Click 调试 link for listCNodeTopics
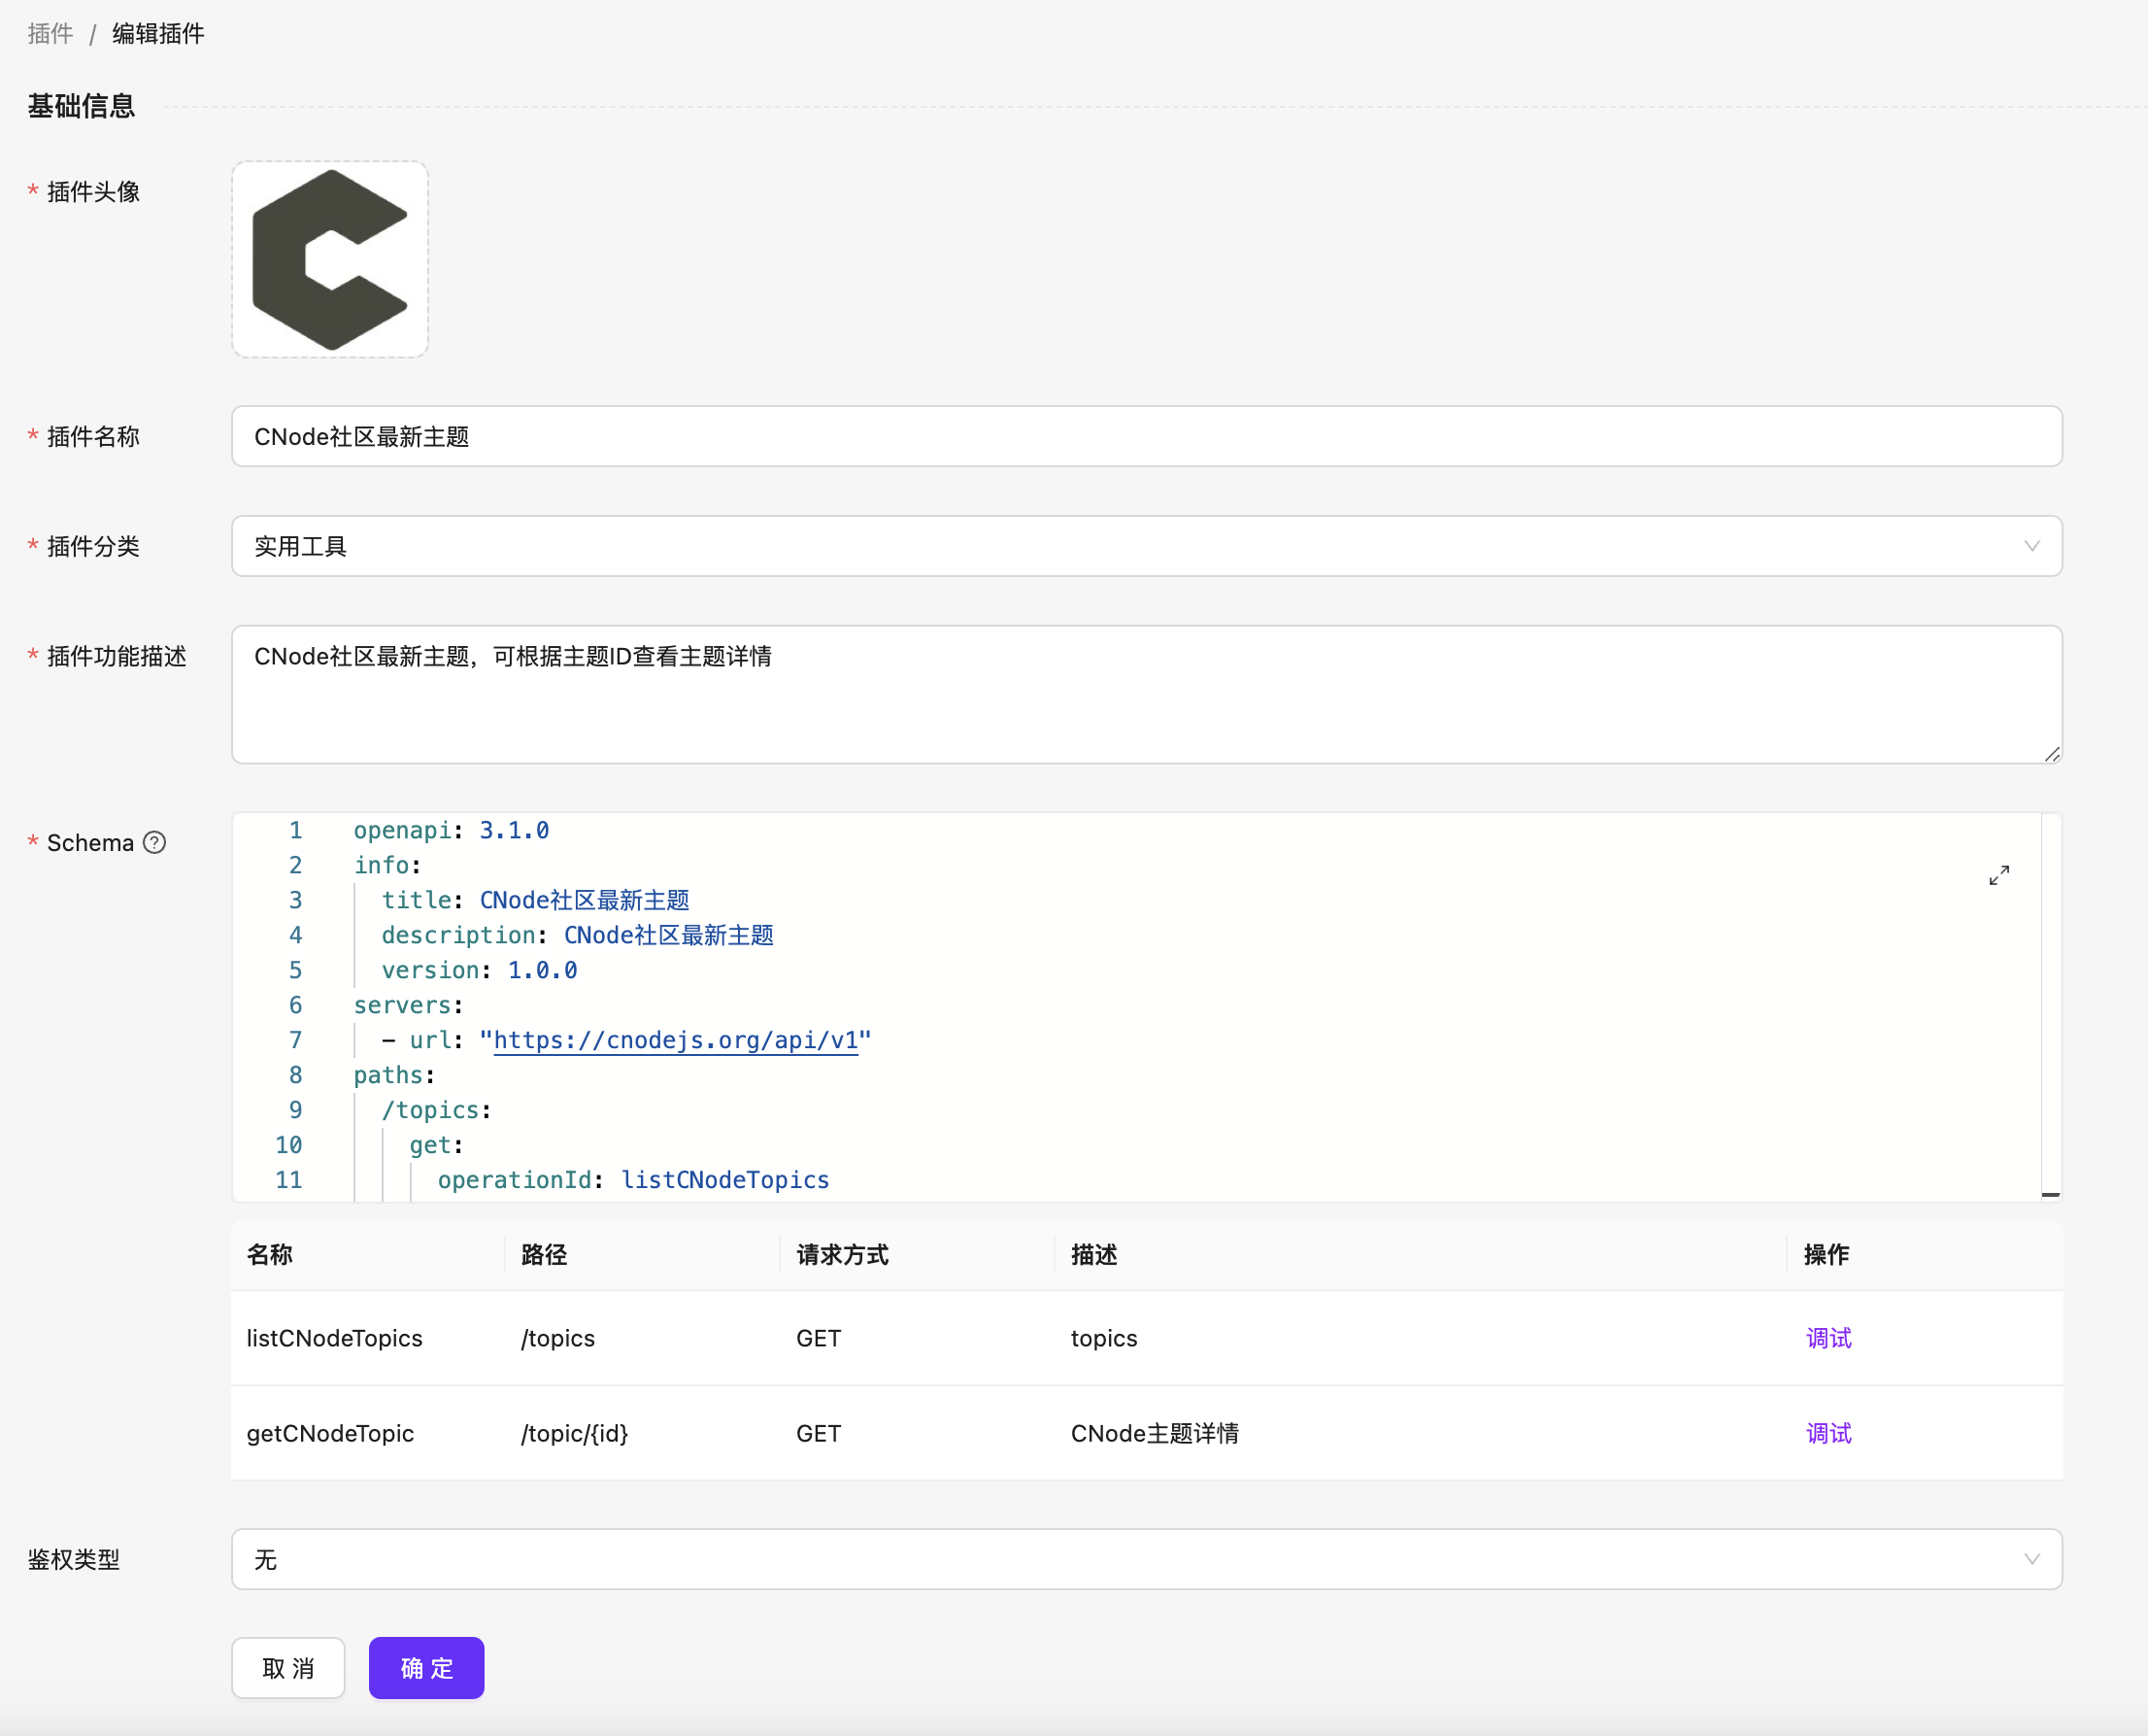Screen dimensions: 2148x1736 coord(1828,1338)
